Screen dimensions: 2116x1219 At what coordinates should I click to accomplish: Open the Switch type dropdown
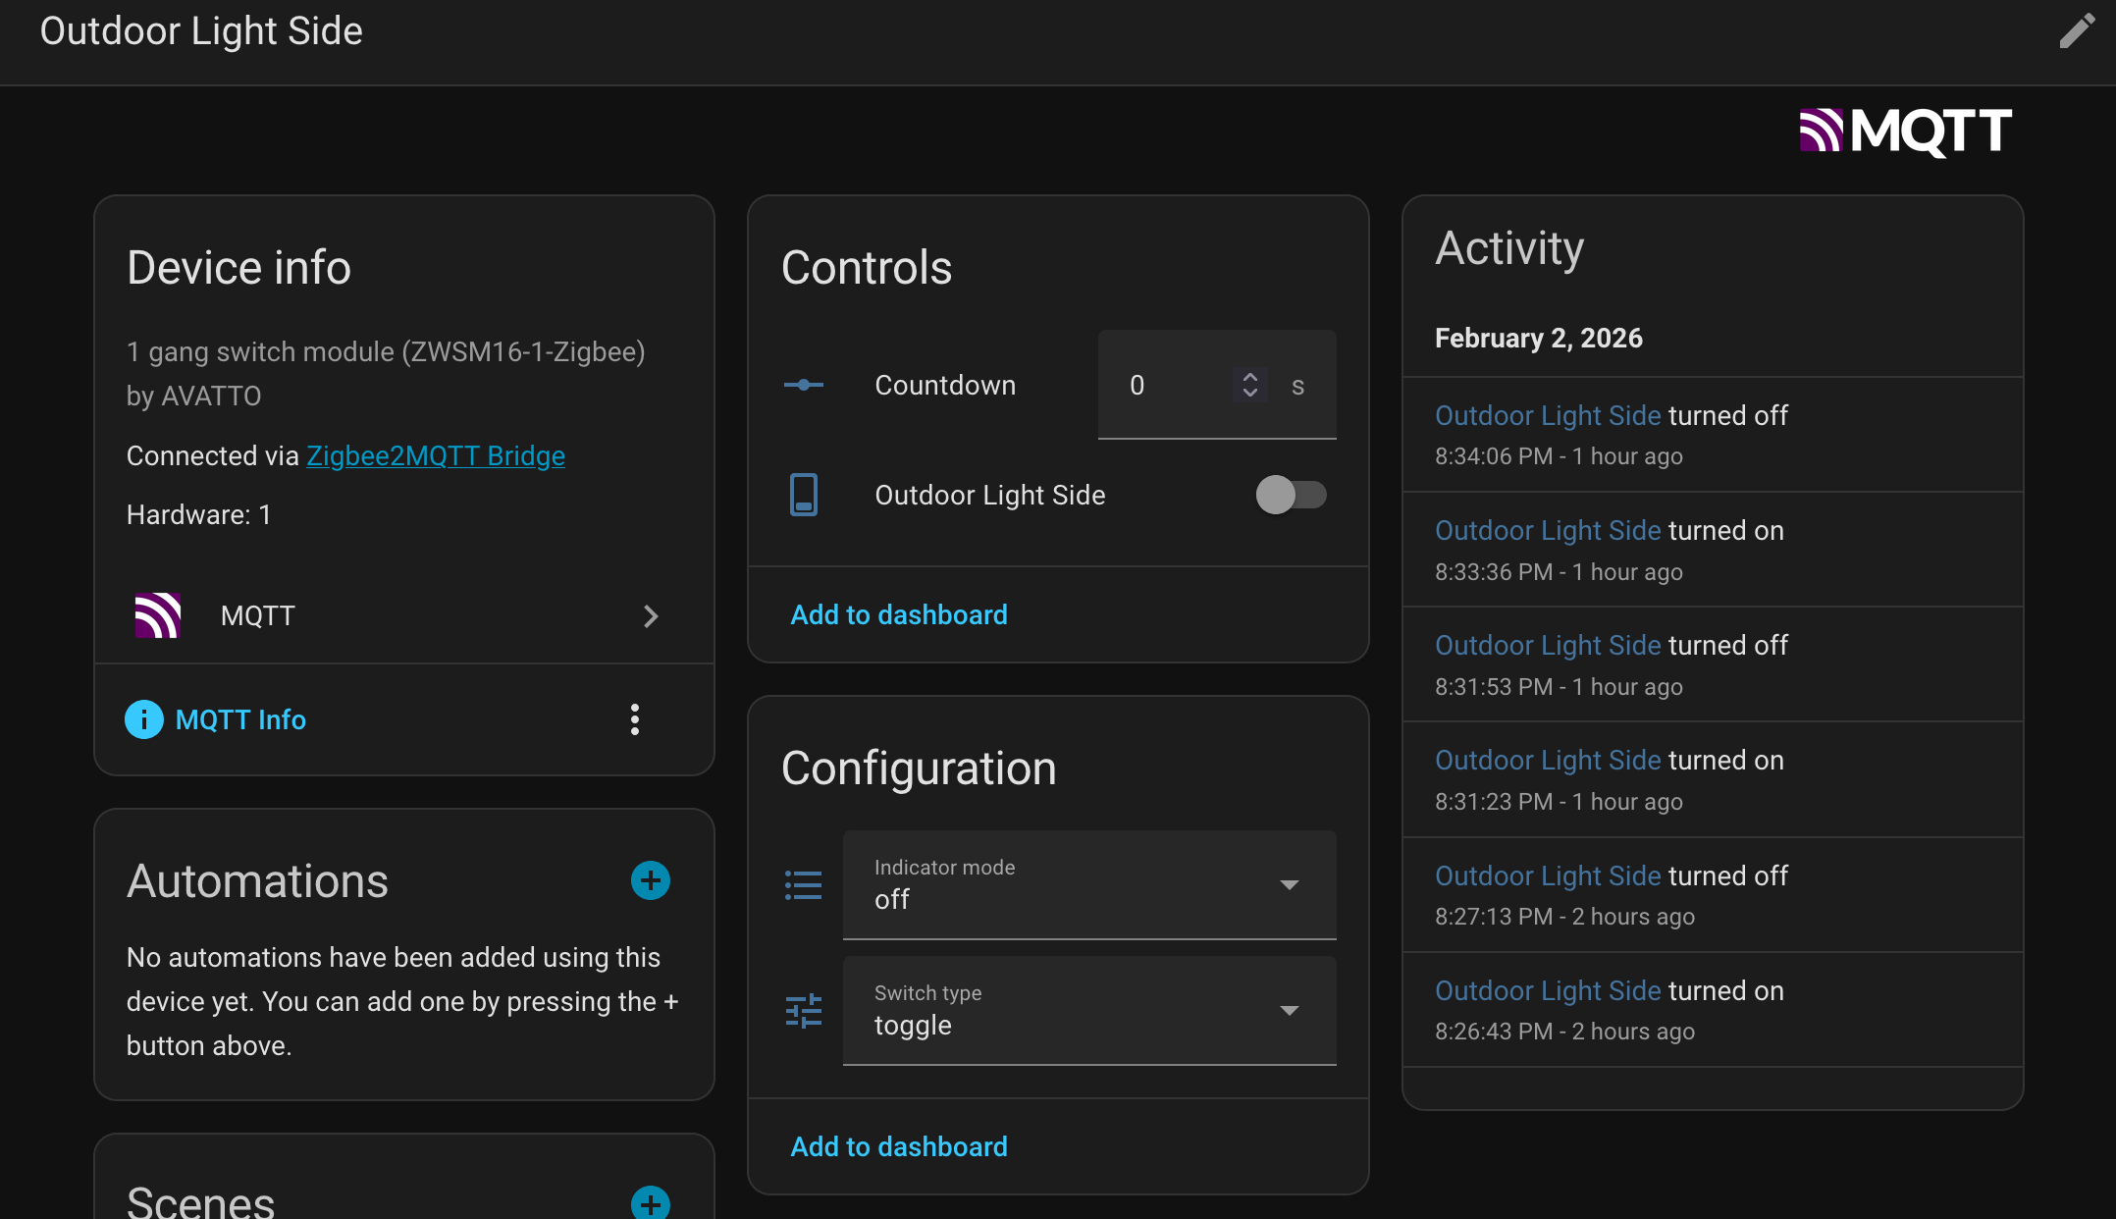pos(1089,1011)
